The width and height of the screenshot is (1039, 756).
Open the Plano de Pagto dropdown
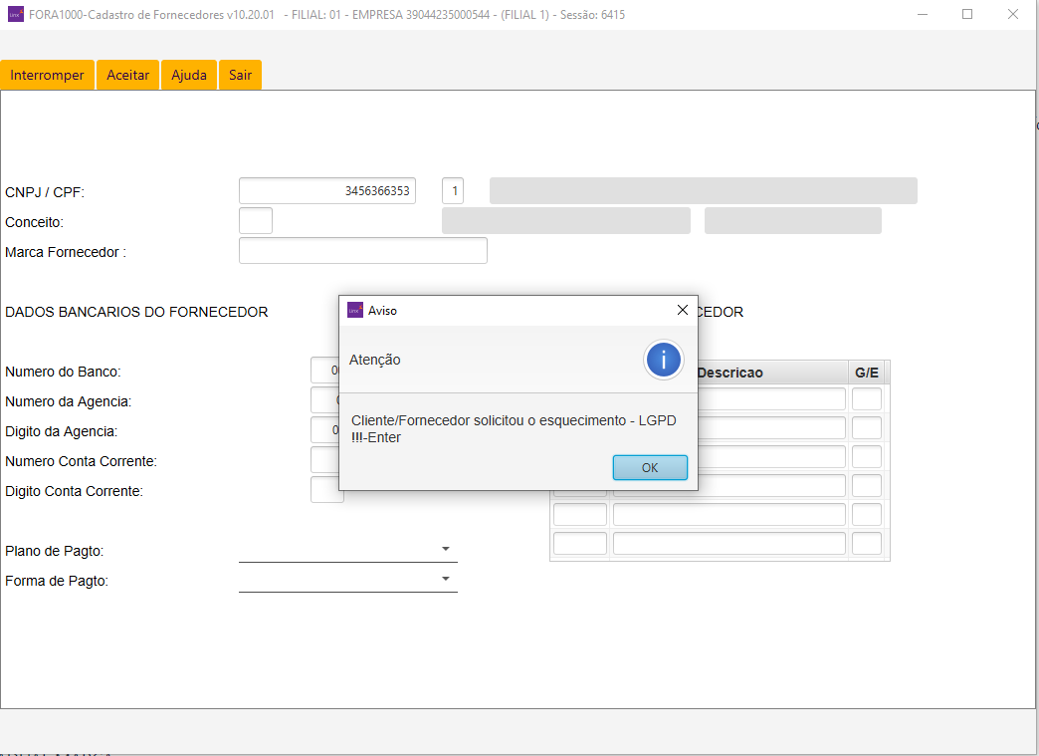coord(348,550)
